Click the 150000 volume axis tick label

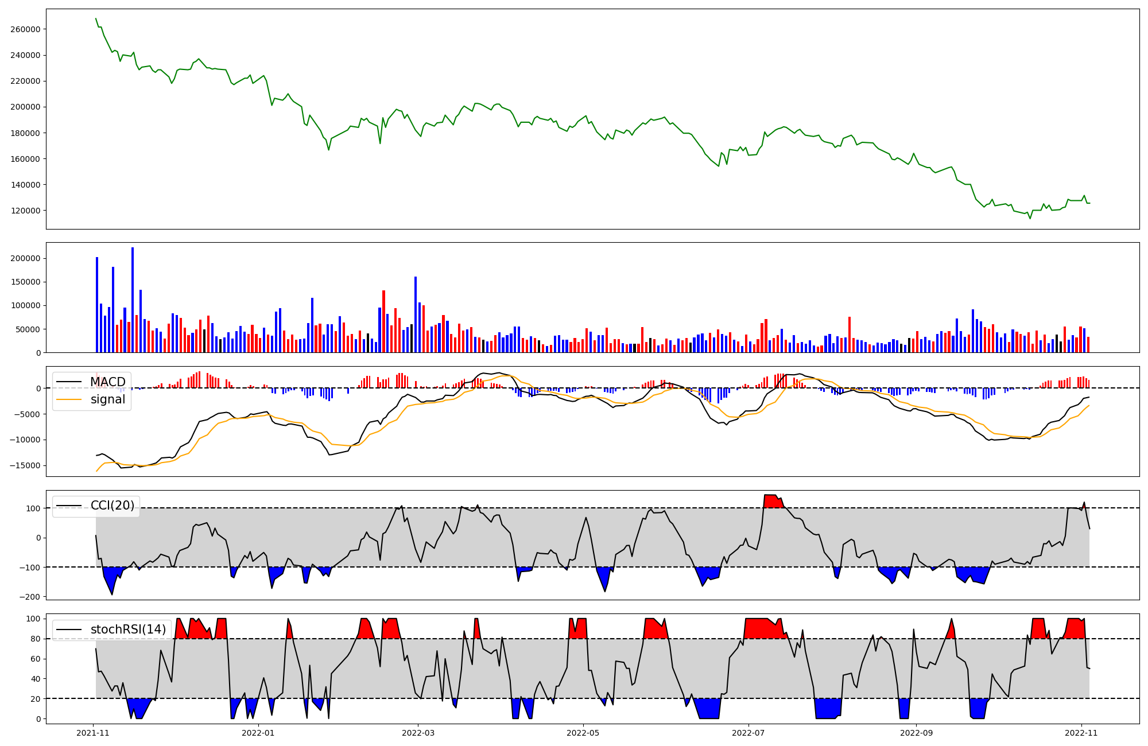coord(25,282)
